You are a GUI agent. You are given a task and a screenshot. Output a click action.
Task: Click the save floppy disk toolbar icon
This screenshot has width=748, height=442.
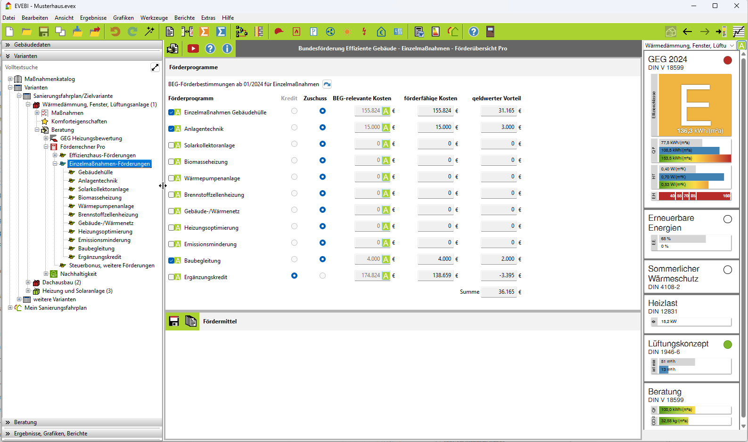(x=44, y=32)
